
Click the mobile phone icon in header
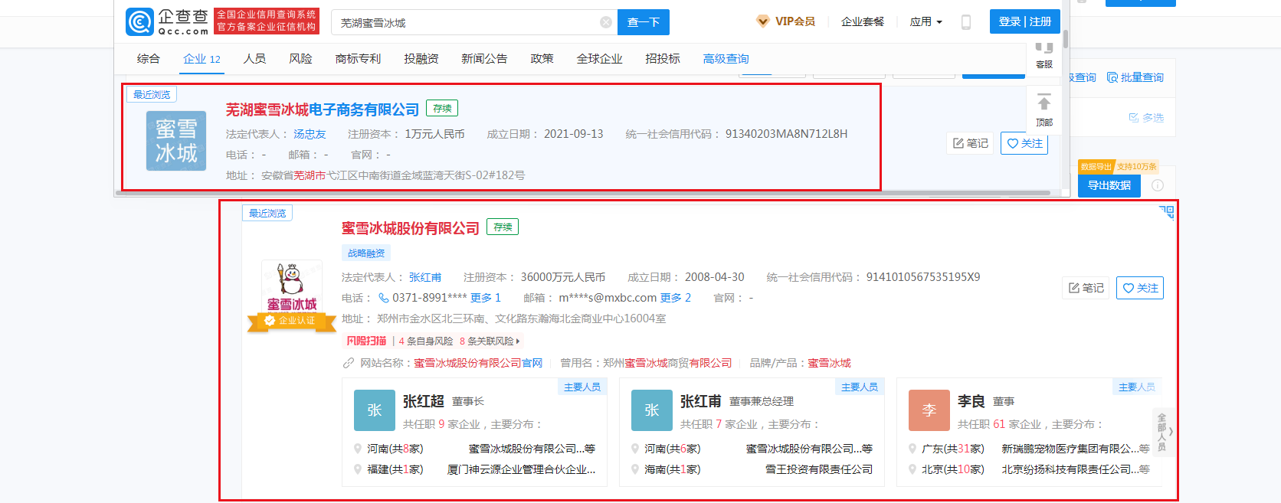coord(966,22)
